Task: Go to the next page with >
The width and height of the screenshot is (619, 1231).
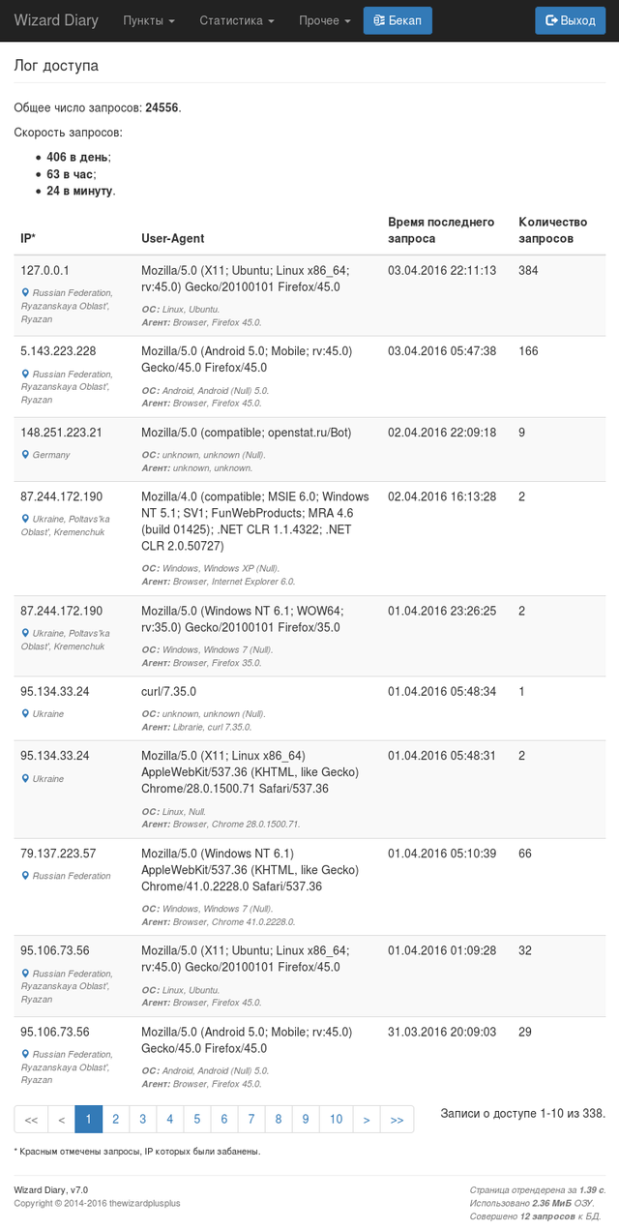Action: [367, 1119]
